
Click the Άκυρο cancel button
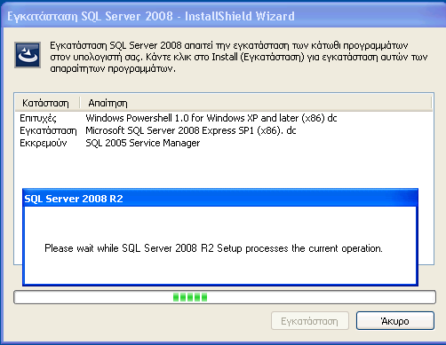coord(395,321)
